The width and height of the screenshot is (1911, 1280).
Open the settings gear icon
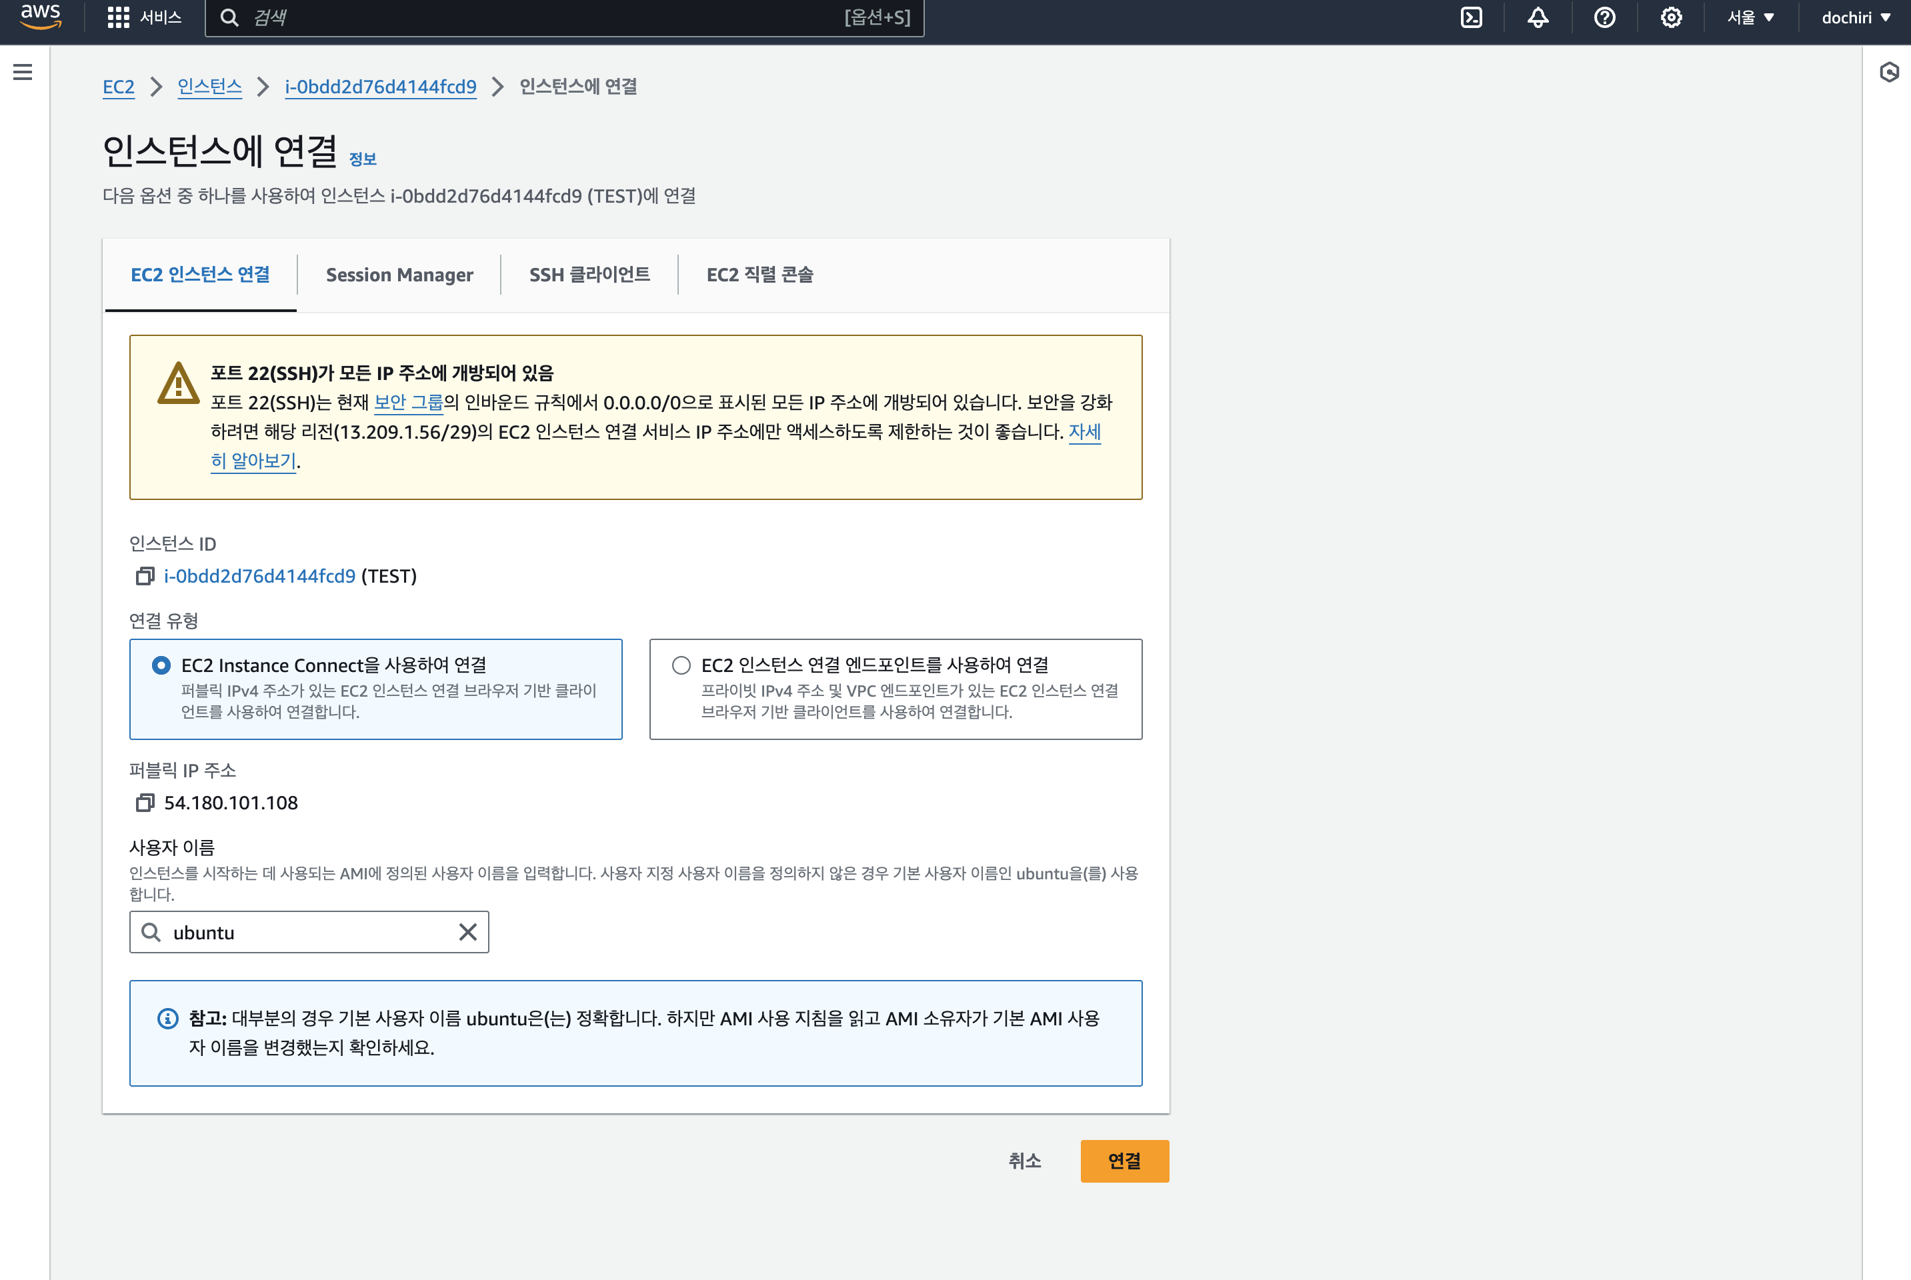(1671, 17)
